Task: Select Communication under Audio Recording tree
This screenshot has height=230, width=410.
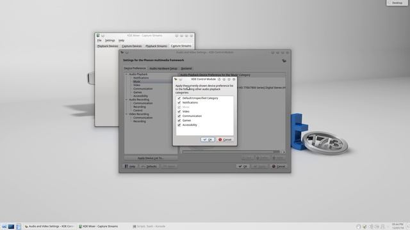Action: [143, 103]
